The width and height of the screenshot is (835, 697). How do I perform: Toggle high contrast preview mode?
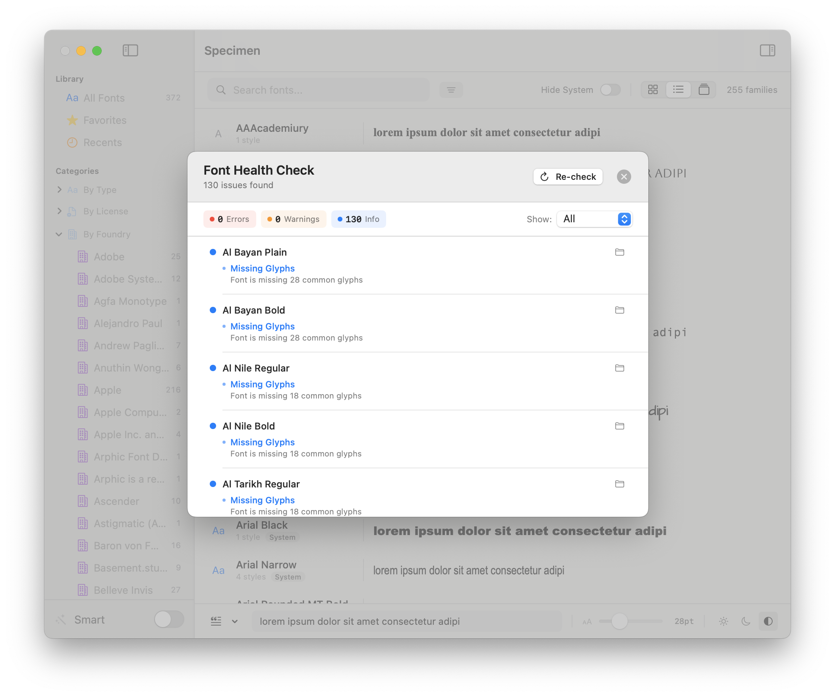point(768,621)
